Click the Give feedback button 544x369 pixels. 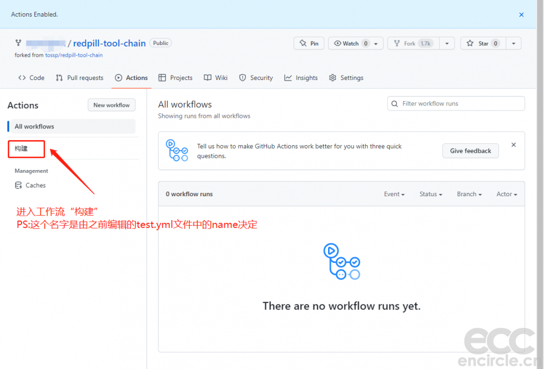tap(471, 151)
